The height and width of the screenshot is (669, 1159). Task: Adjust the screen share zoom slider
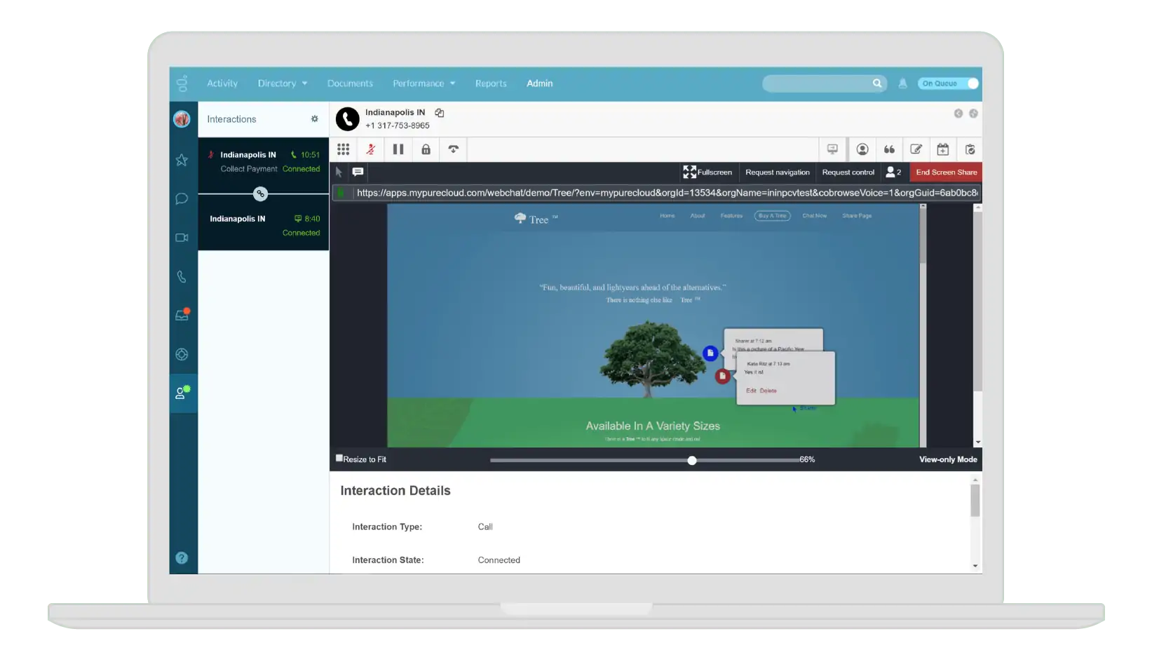coord(692,461)
